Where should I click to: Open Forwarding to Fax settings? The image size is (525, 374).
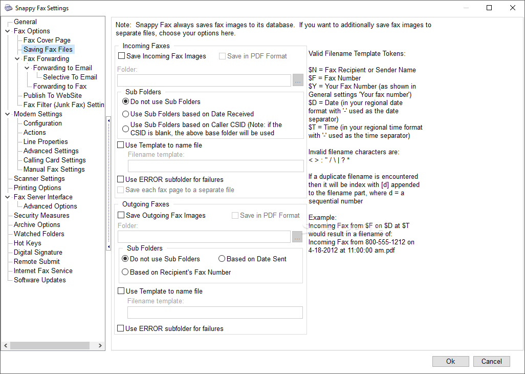pyautogui.click(x=60, y=86)
